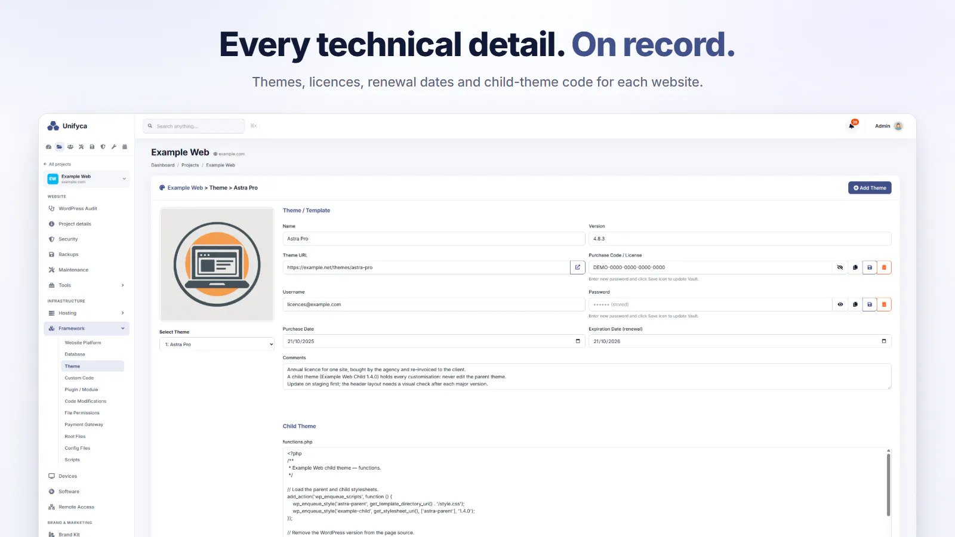Reveal the Password with eye icon
955x537 pixels.
point(840,304)
